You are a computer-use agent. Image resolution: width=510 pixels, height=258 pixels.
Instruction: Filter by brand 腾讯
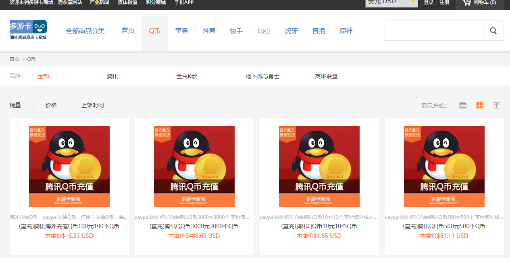(113, 76)
